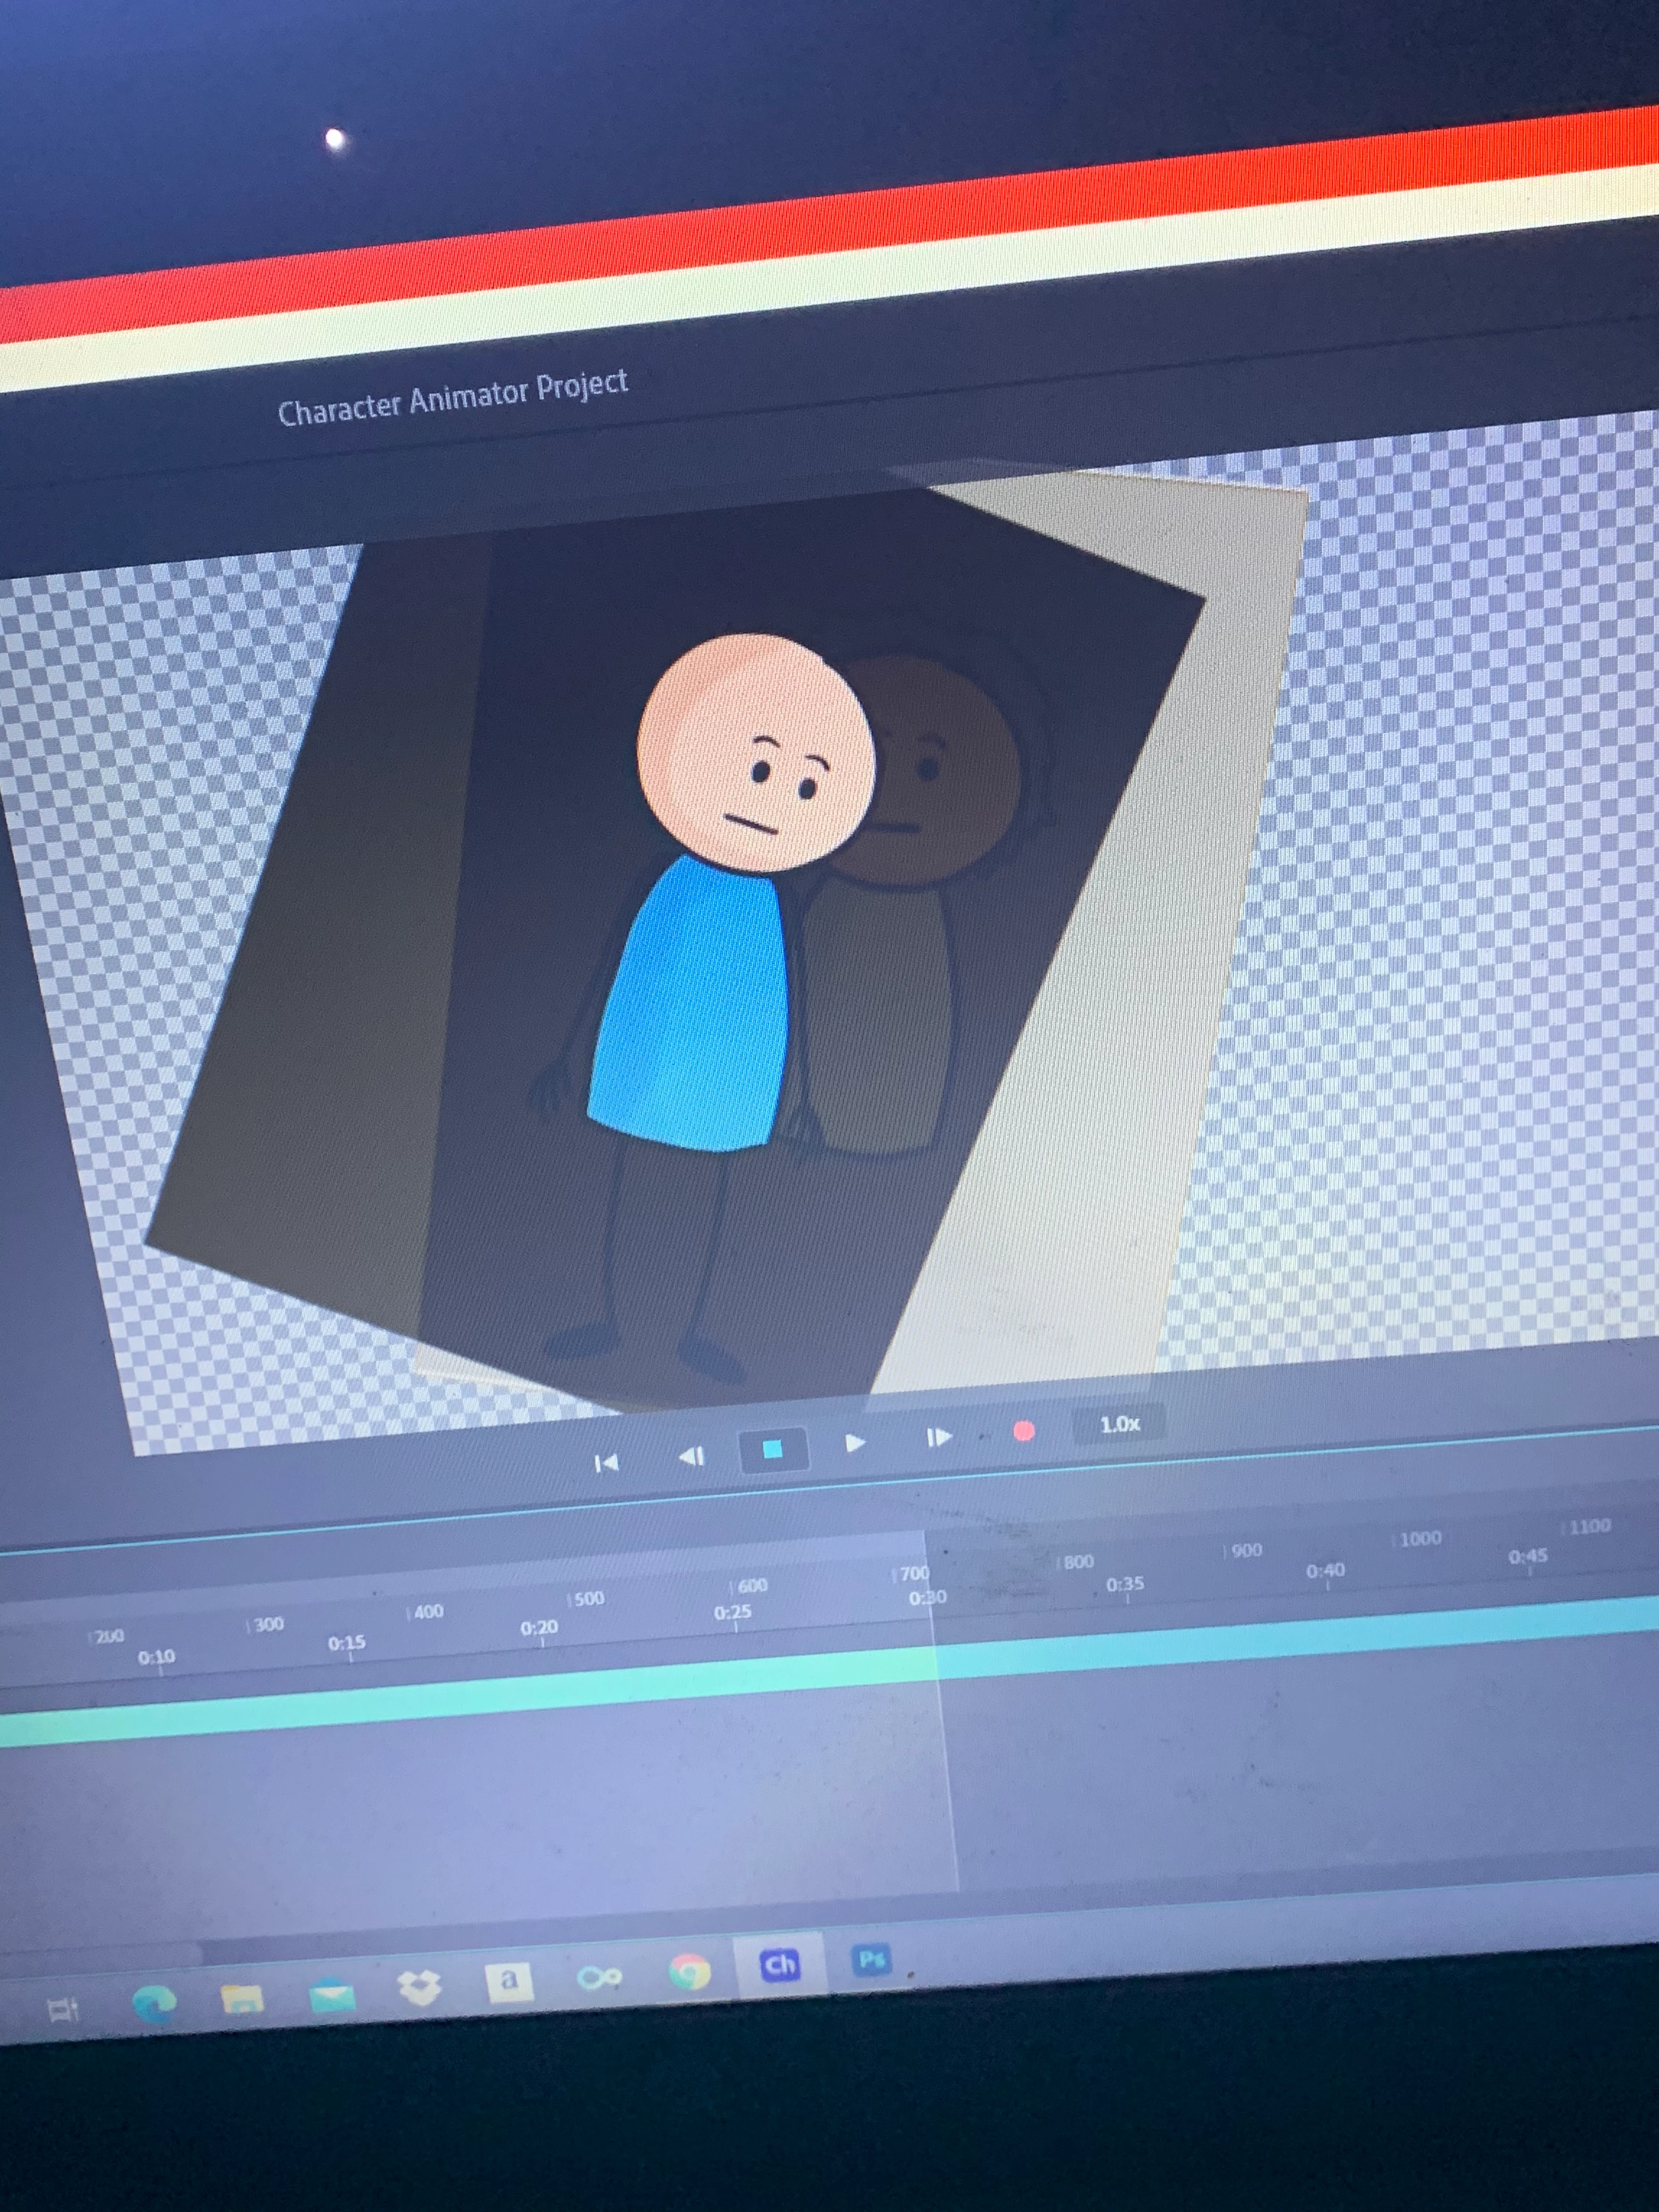Open the Mail app in the taskbar
The image size is (1659, 2212).
coord(332,1997)
